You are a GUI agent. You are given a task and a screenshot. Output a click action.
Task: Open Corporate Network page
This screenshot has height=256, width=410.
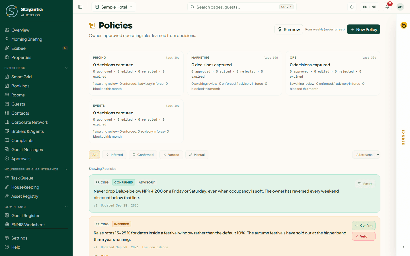[36, 122]
